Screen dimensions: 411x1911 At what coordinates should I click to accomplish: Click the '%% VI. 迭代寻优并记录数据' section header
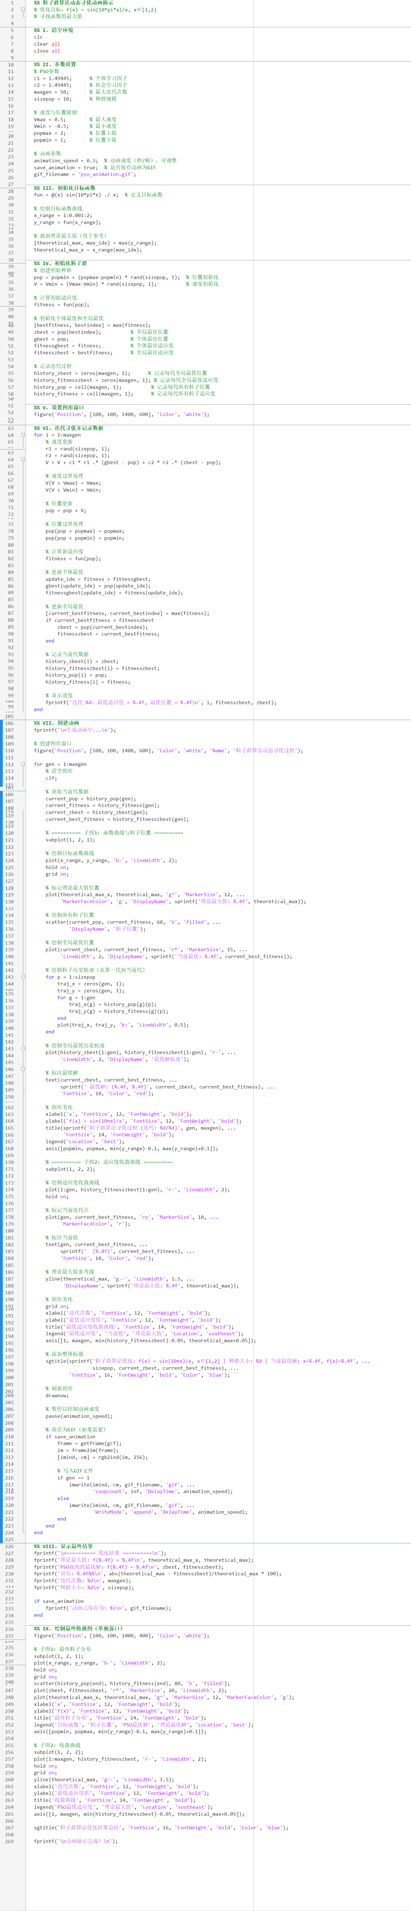68,428
